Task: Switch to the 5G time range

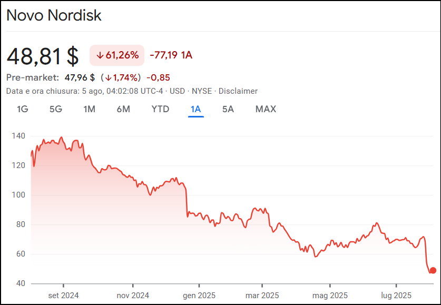Action: coord(56,109)
